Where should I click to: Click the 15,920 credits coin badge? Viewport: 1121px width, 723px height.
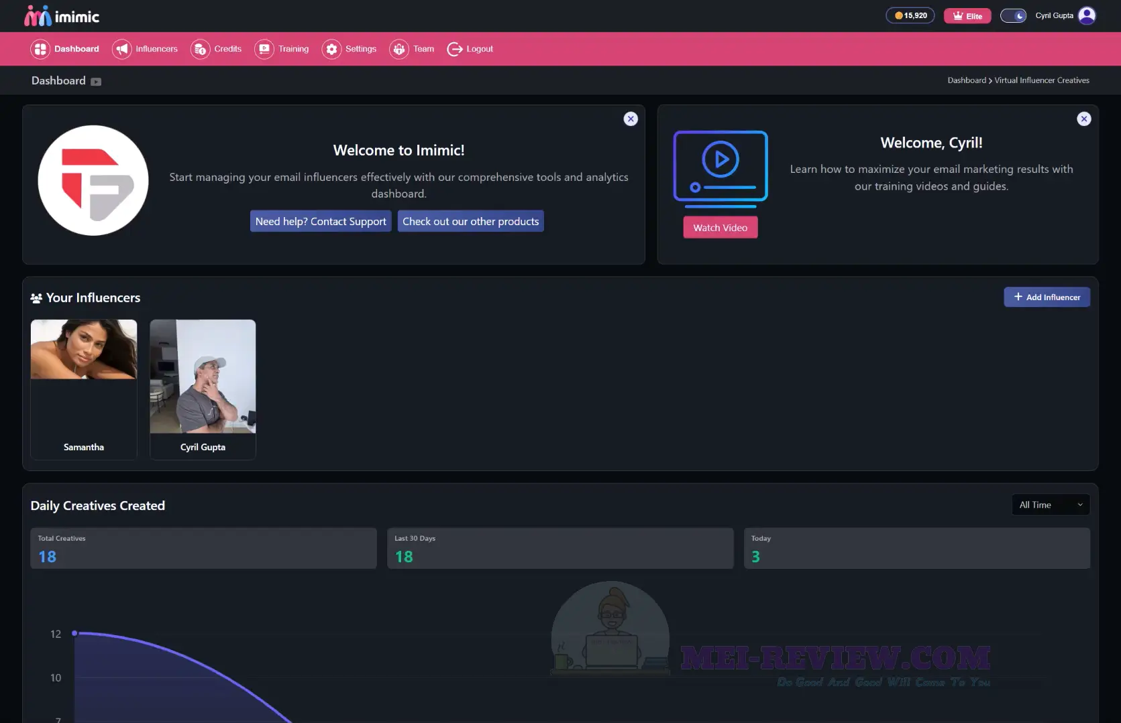click(x=910, y=15)
